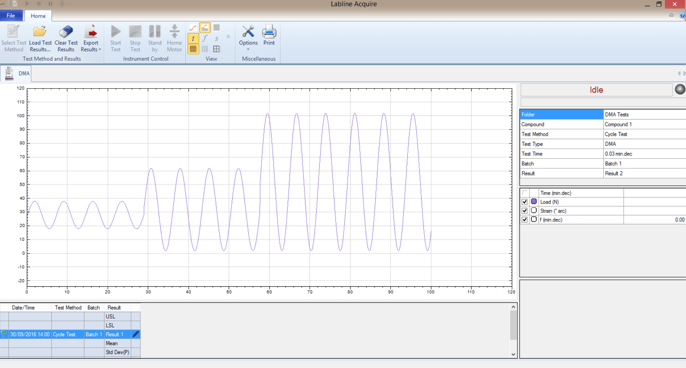Click the Load Test Results button
This screenshot has height=368, width=686.
[x=40, y=37]
